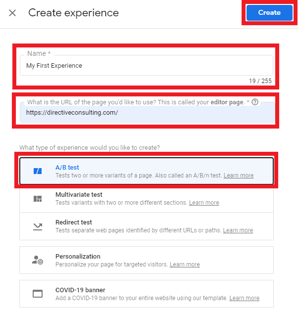299x310 pixels.
Task: Select the A/B test experience type
Action: tap(147, 171)
